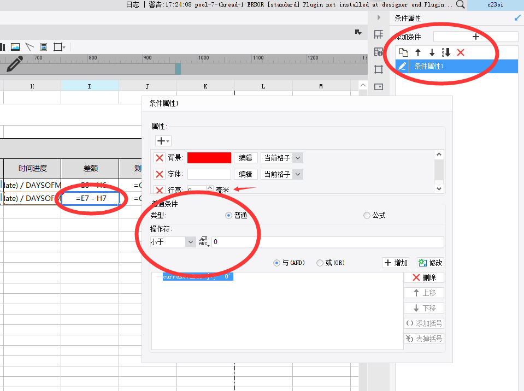Select the 公式 type radio button
Screen dimensions: 524x391
(367, 215)
